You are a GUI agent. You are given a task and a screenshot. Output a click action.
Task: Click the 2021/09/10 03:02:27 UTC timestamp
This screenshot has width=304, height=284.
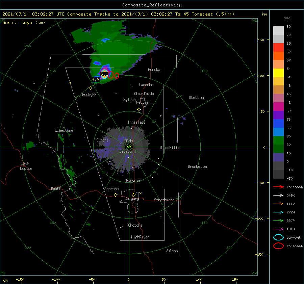point(33,14)
